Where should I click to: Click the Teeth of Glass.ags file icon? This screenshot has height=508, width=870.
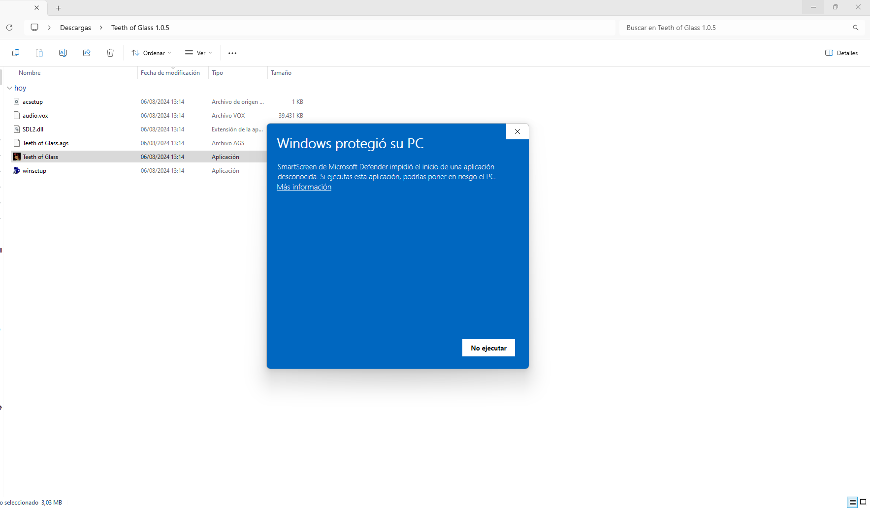pos(17,143)
